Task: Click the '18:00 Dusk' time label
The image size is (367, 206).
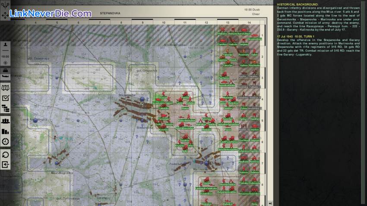Action: 252,9
